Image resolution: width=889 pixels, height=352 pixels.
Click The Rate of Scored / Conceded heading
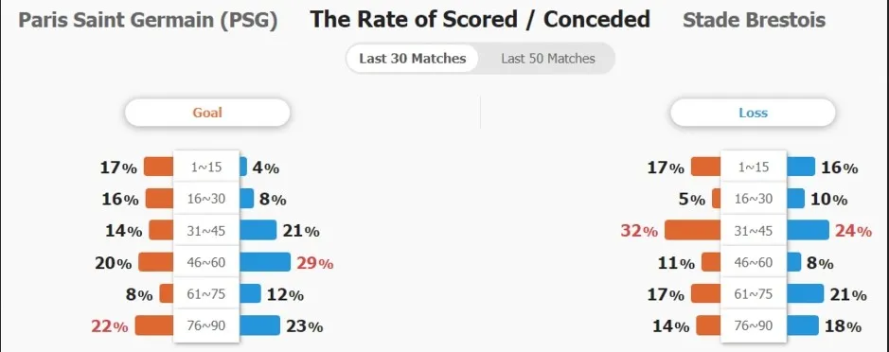(x=480, y=20)
